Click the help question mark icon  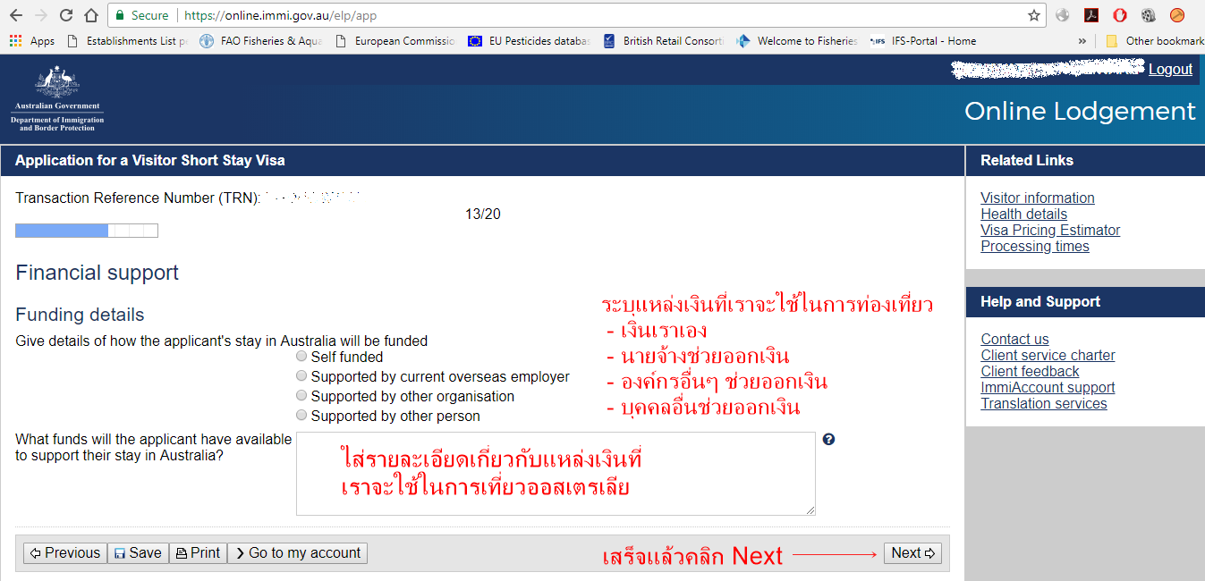[828, 440]
